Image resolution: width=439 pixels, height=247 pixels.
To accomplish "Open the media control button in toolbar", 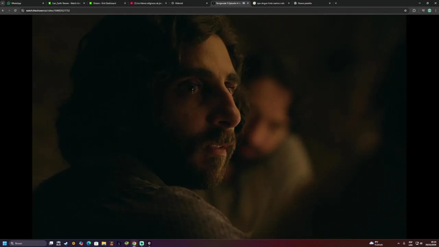I will pyautogui.click(x=423, y=11).
